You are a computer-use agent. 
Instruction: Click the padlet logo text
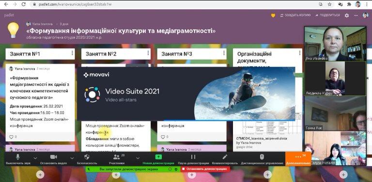(9, 15)
